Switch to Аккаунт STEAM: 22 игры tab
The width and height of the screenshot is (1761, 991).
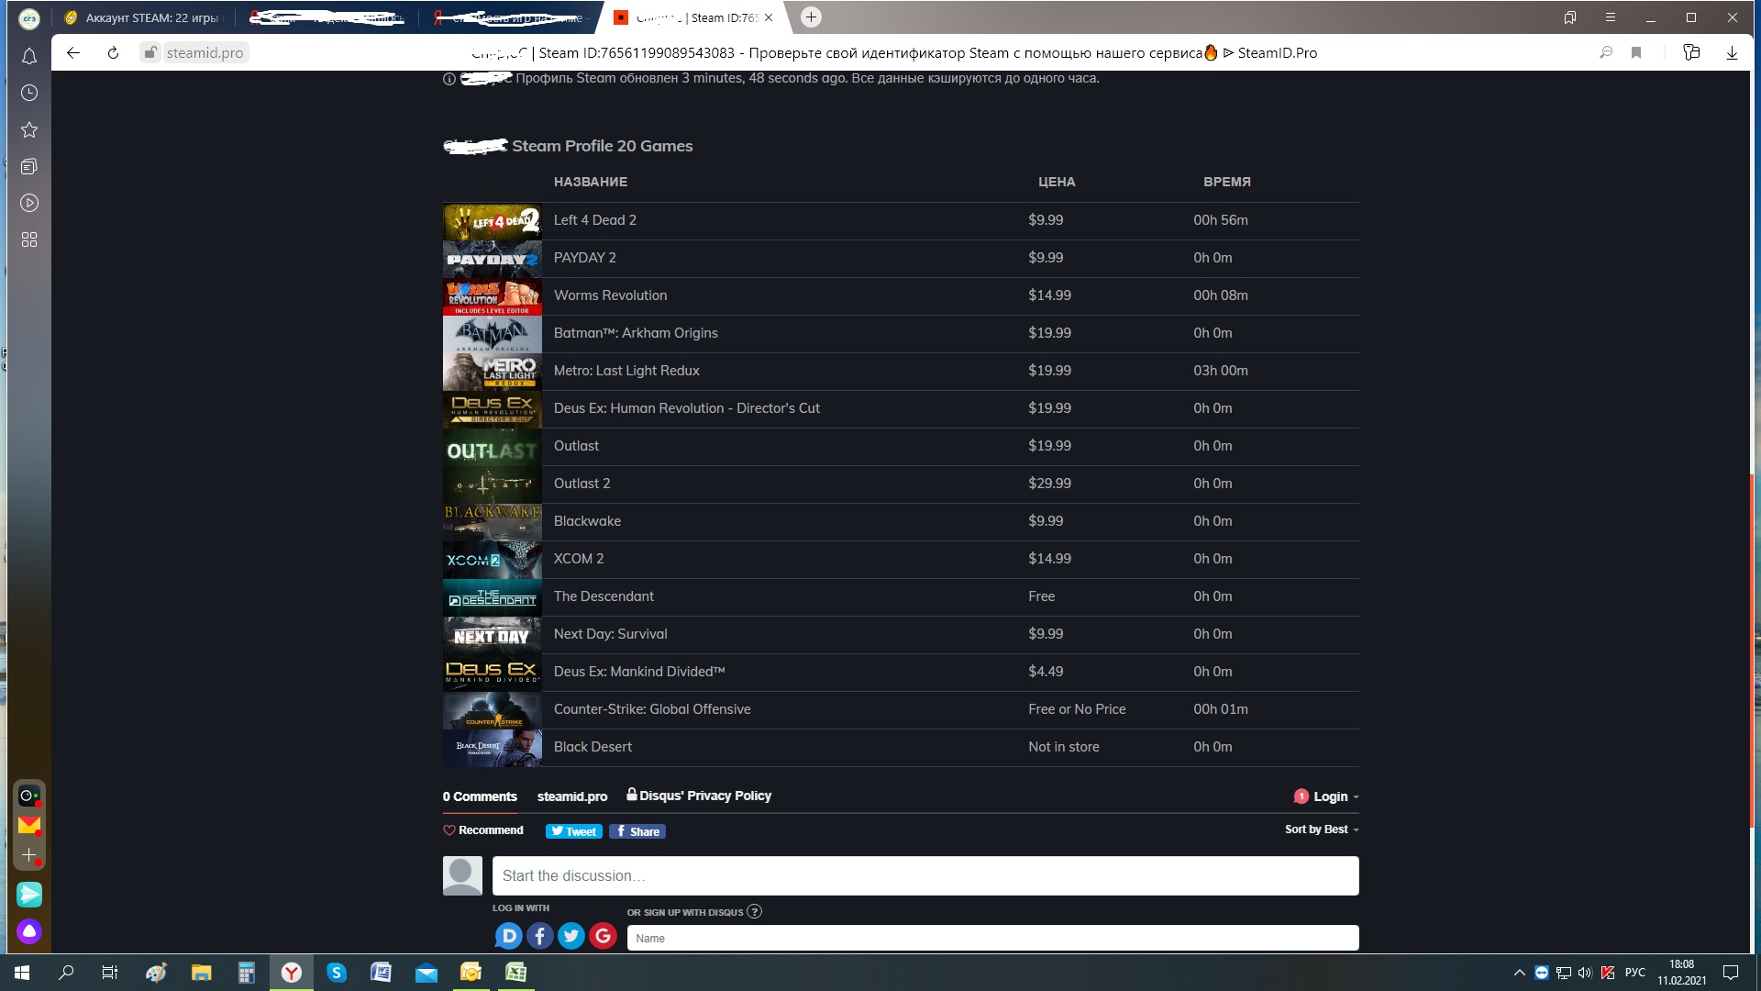[147, 17]
